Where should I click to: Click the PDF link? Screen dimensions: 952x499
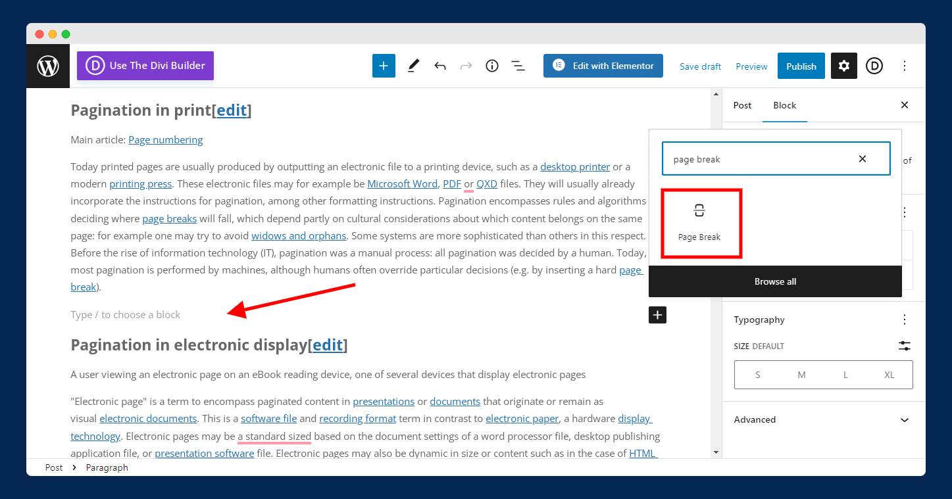point(452,183)
